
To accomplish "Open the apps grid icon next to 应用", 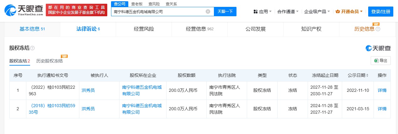I will pyautogui.click(x=256, y=12).
